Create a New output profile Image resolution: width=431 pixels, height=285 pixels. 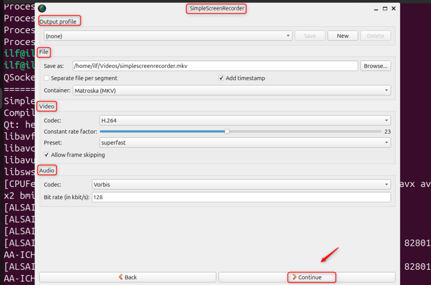pyautogui.click(x=343, y=35)
